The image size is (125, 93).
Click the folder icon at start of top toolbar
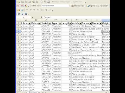pos(19,2)
